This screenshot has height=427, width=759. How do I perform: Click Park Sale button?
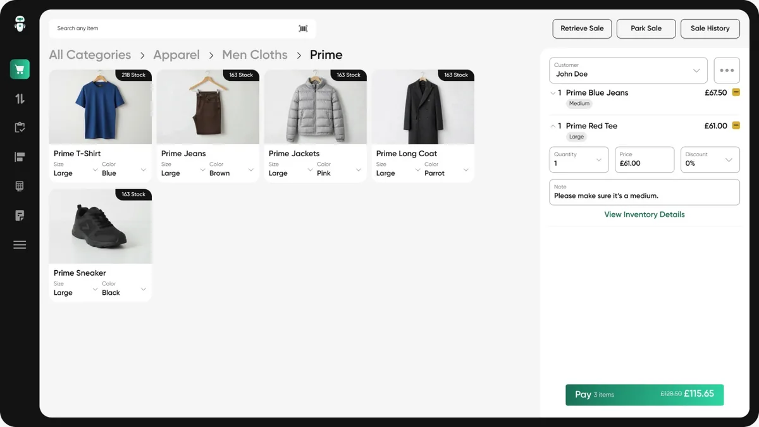click(x=646, y=28)
